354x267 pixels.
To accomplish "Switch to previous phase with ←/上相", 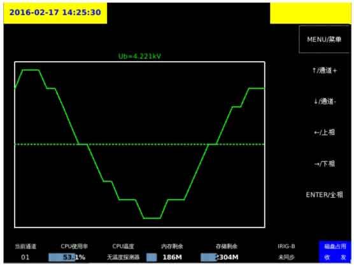I will [x=325, y=132].
